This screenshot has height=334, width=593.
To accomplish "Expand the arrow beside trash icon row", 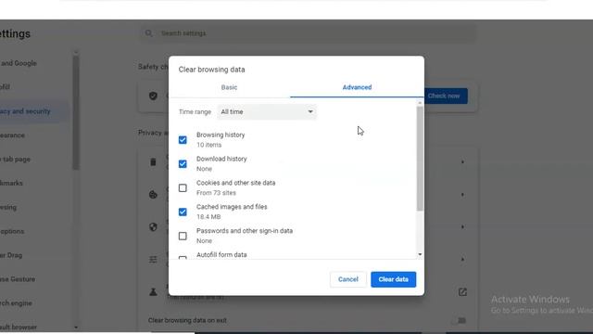I will click(x=462, y=162).
